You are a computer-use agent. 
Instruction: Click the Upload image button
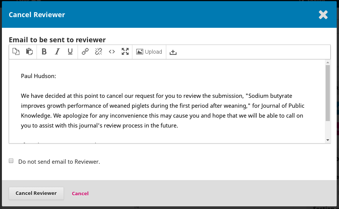(x=149, y=52)
